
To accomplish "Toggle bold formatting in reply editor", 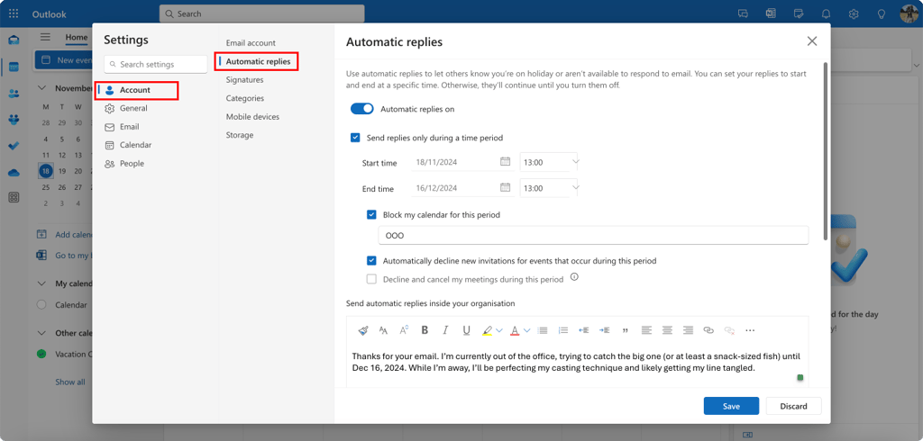I will [425, 330].
